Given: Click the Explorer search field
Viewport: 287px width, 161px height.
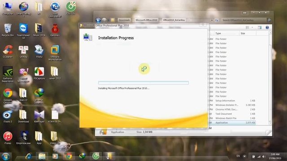Looking at the screenshot, I should tap(244, 20).
